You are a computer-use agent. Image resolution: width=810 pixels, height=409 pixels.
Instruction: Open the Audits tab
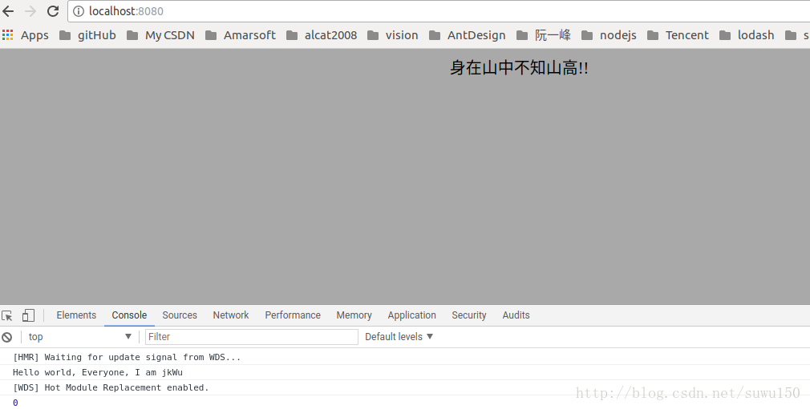pyautogui.click(x=516, y=315)
